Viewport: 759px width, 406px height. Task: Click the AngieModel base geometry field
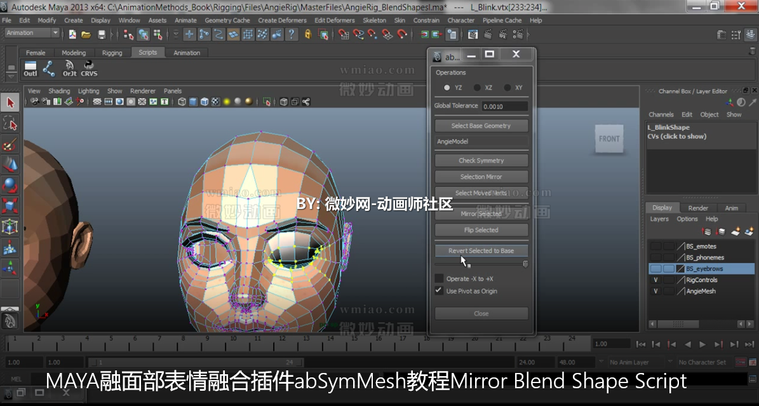(x=481, y=142)
